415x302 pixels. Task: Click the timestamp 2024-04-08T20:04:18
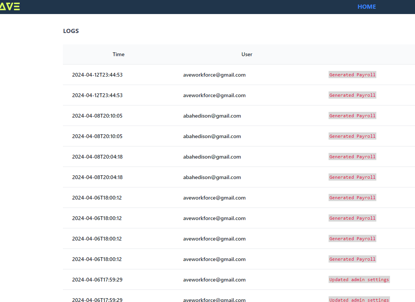(x=97, y=156)
